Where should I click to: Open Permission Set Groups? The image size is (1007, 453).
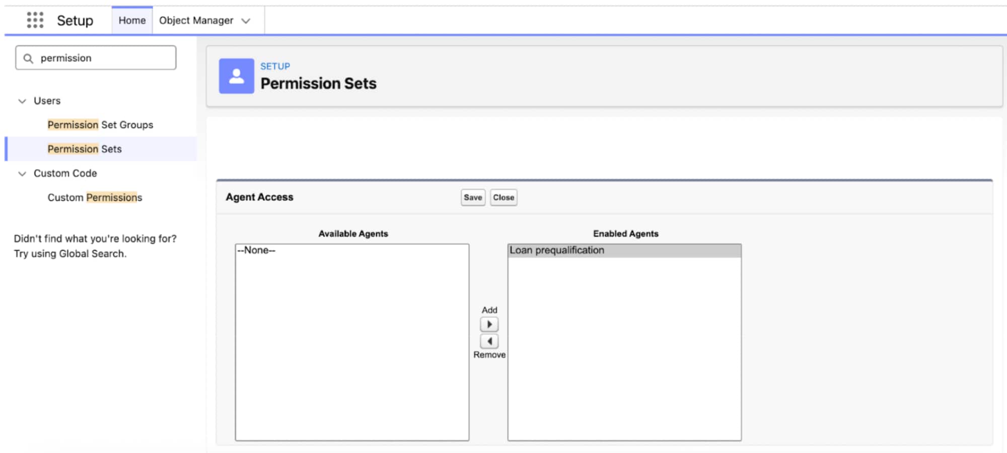100,124
